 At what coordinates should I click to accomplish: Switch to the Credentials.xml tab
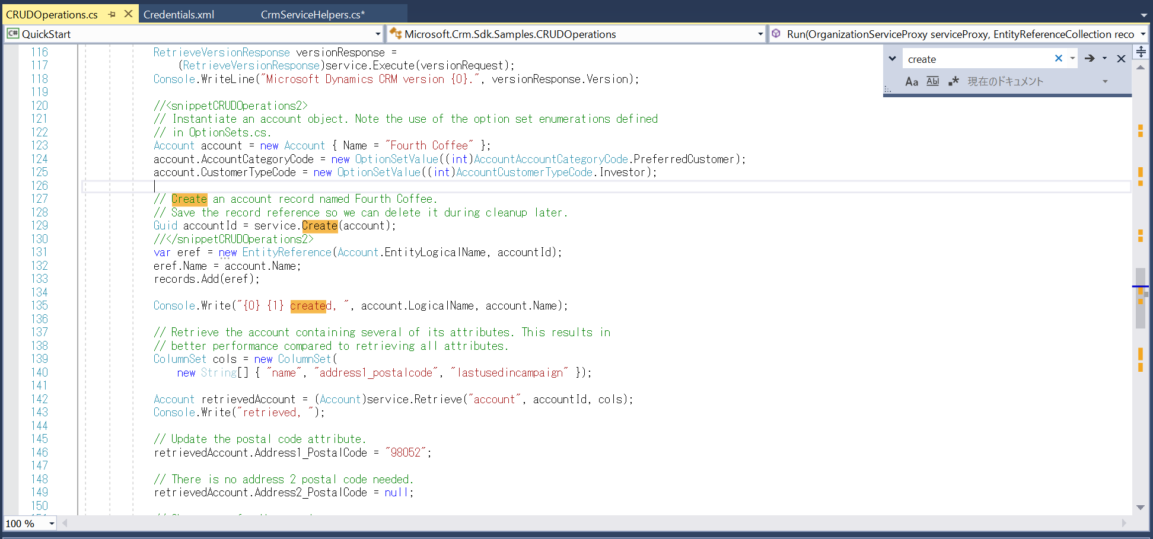coord(178,13)
